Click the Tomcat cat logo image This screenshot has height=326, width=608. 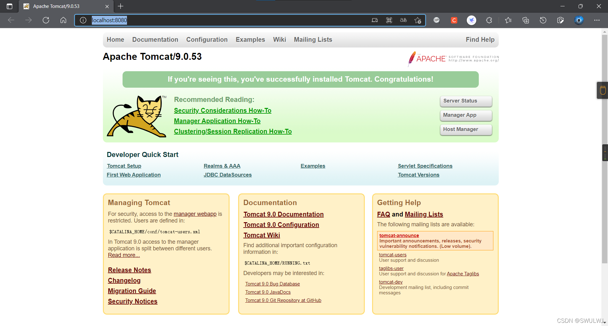tap(136, 116)
